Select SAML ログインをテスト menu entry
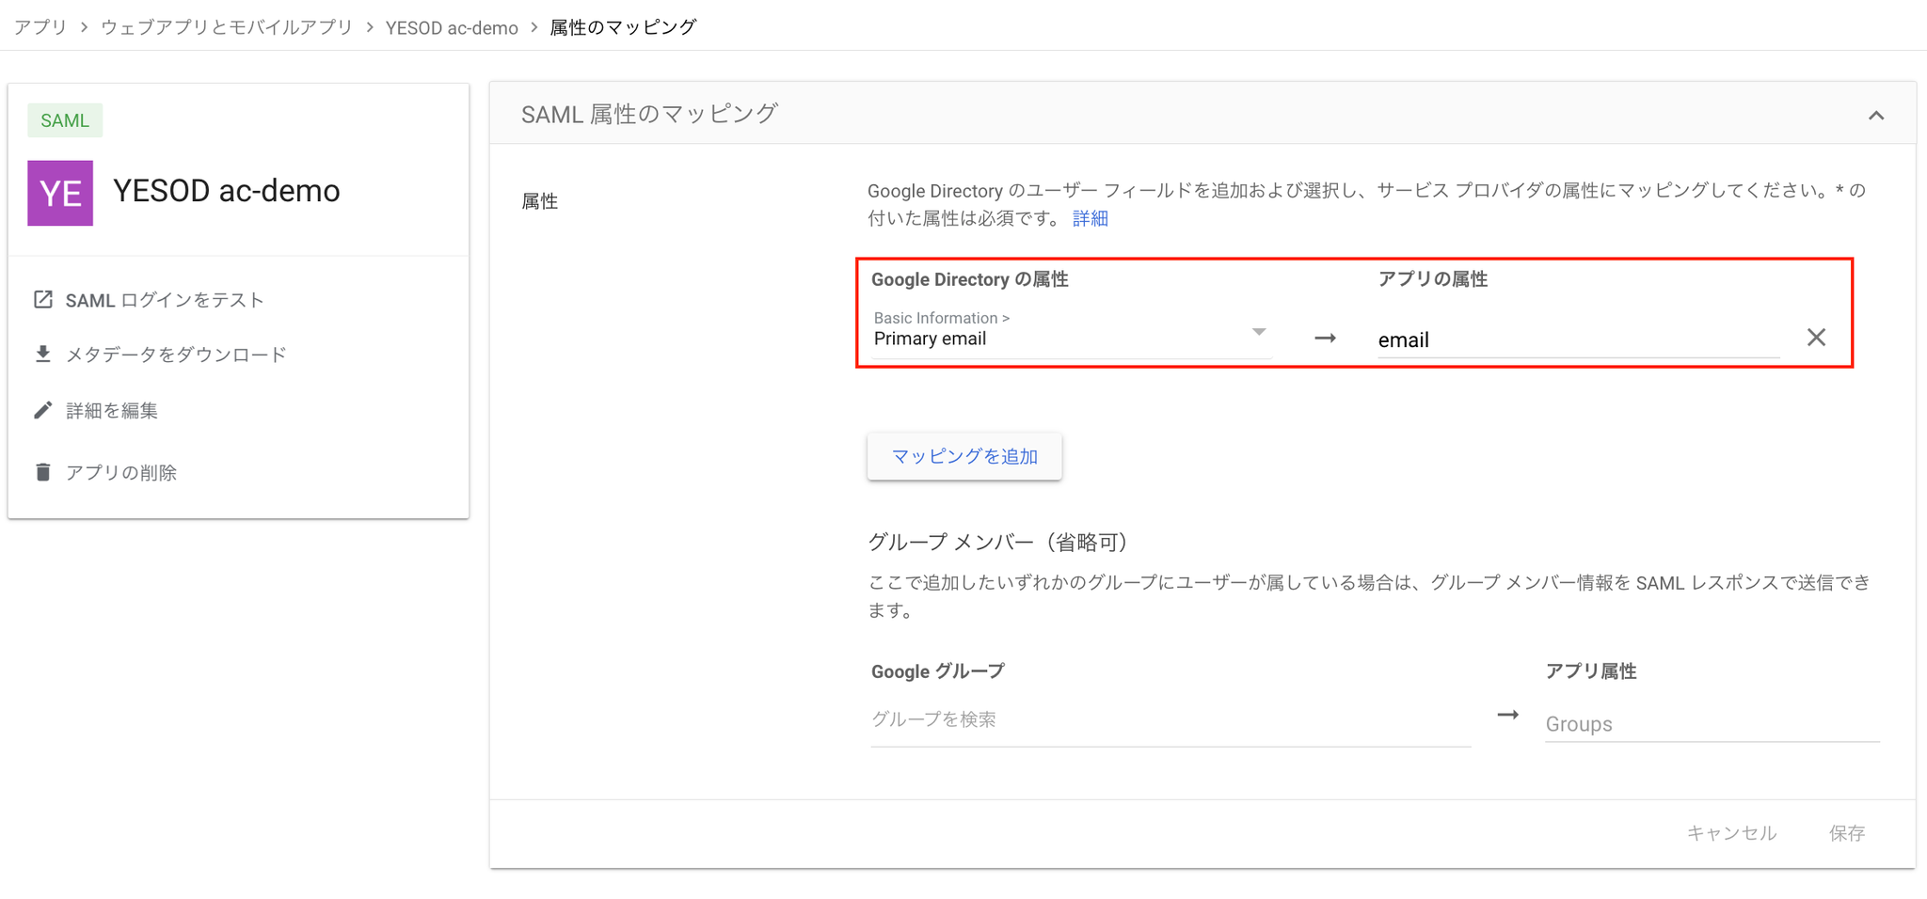This screenshot has height=899, width=1927. click(165, 300)
